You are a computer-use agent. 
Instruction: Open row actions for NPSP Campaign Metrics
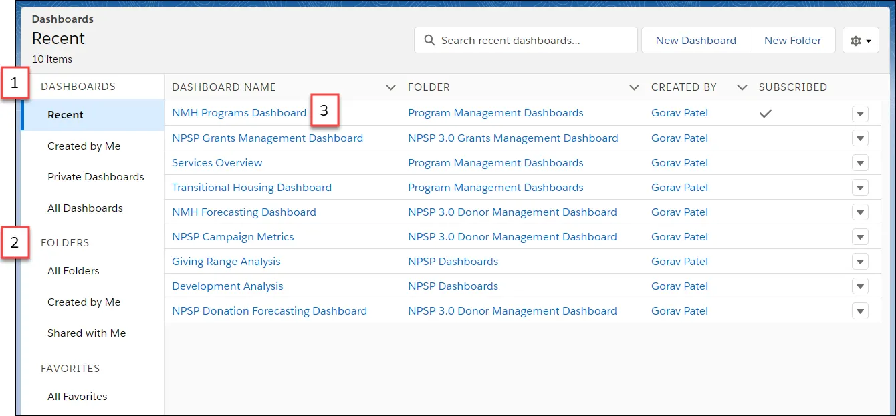[861, 237]
